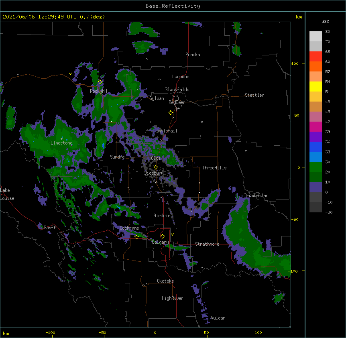Click the Sundre city label
The width and height of the screenshot is (346, 338).
point(117,157)
